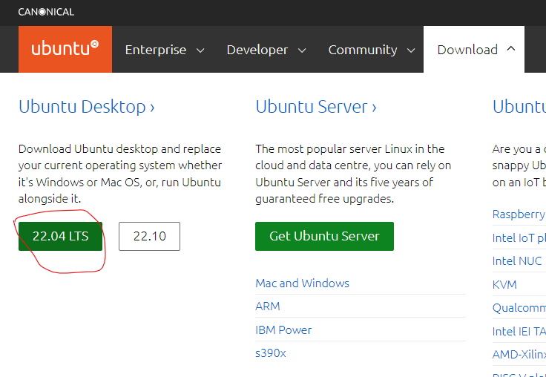Collapse the Download menu chevron
Image resolution: width=546 pixels, height=377 pixels.
(511, 49)
